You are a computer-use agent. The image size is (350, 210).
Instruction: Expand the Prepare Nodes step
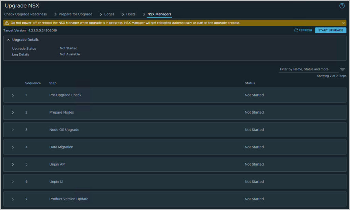pos(13,112)
